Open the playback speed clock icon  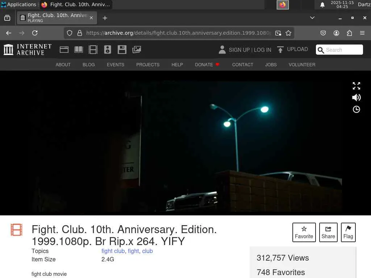pos(357,109)
